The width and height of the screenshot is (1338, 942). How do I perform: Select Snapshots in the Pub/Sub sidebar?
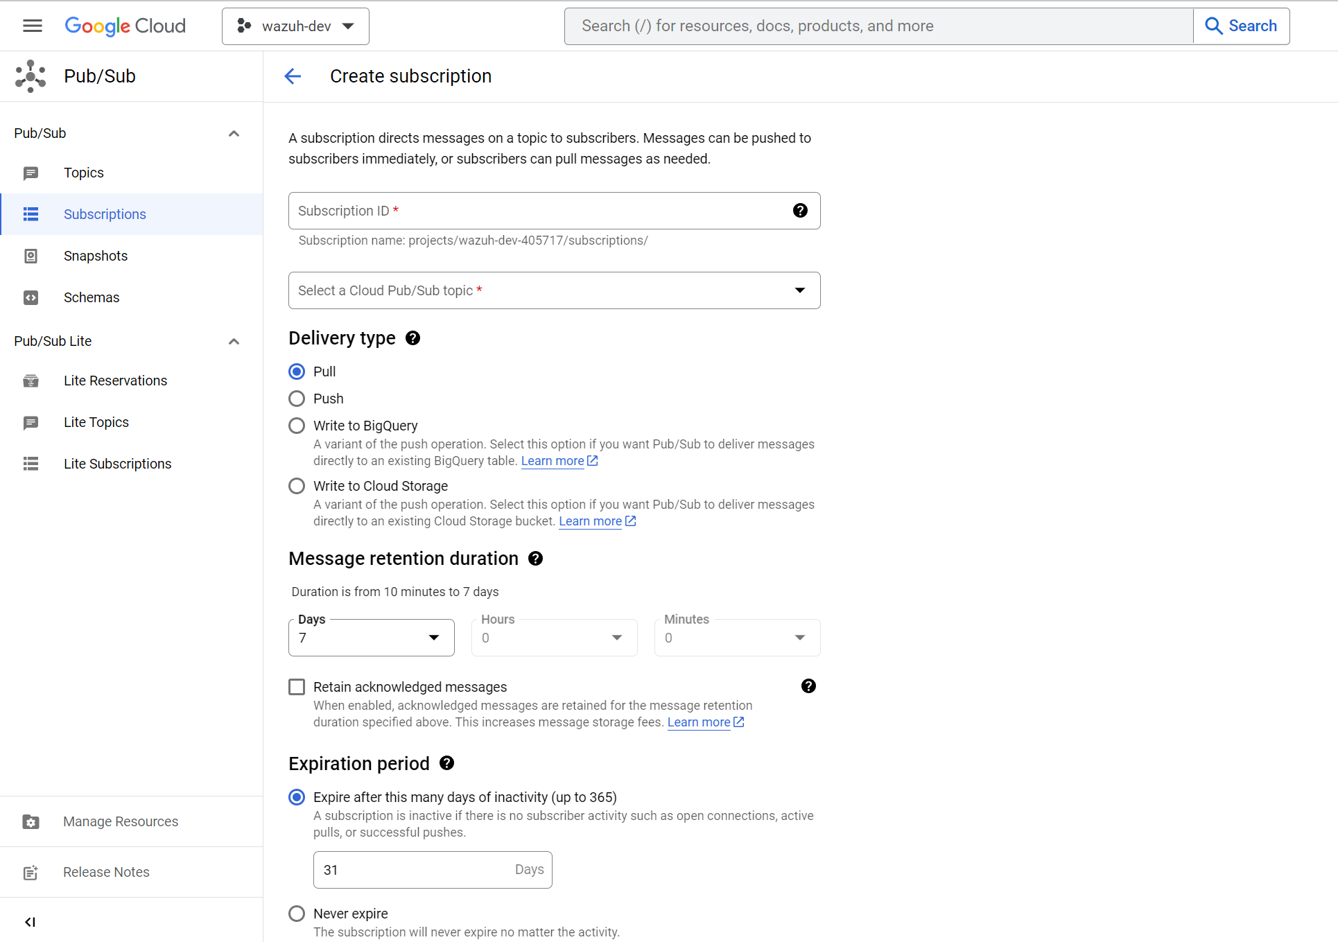point(96,256)
